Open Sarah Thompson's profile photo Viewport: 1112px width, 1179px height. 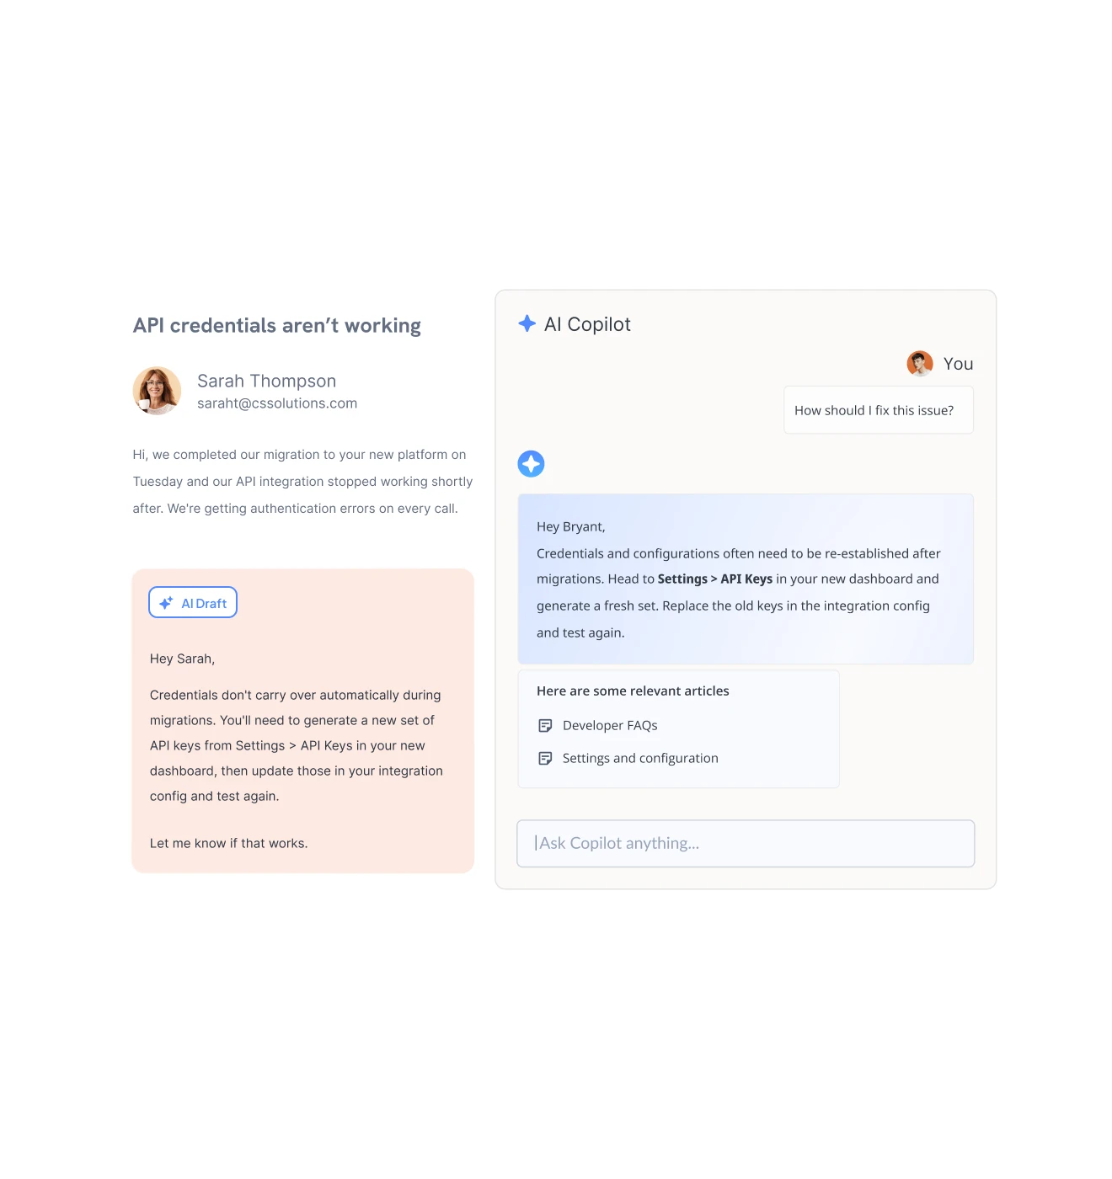pyautogui.click(x=158, y=391)
